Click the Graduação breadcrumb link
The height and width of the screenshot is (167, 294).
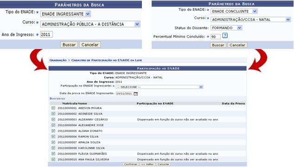click(58, 60)
